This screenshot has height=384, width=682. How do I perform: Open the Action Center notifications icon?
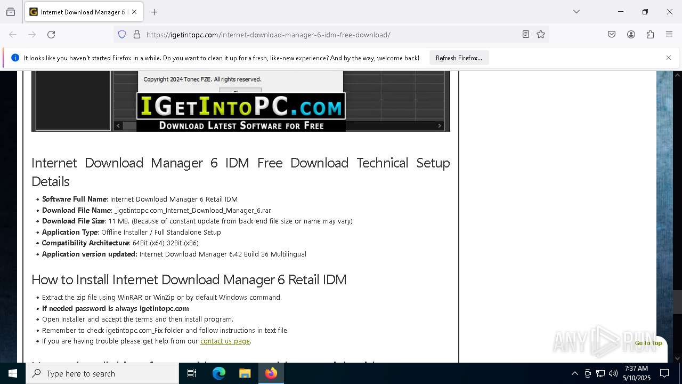coord(664,373)
